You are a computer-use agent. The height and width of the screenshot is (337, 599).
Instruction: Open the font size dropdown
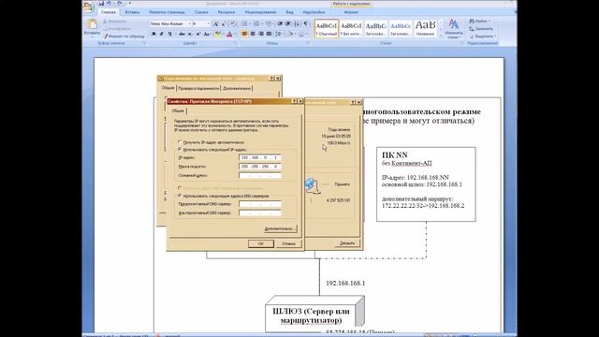tap(209, 24)
